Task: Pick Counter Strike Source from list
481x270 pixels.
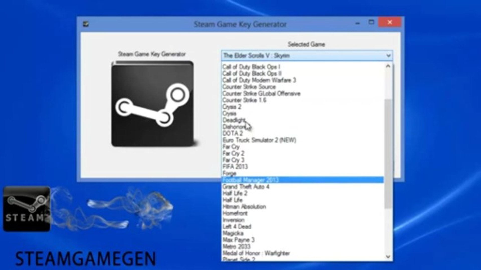Action: [249, 87]
